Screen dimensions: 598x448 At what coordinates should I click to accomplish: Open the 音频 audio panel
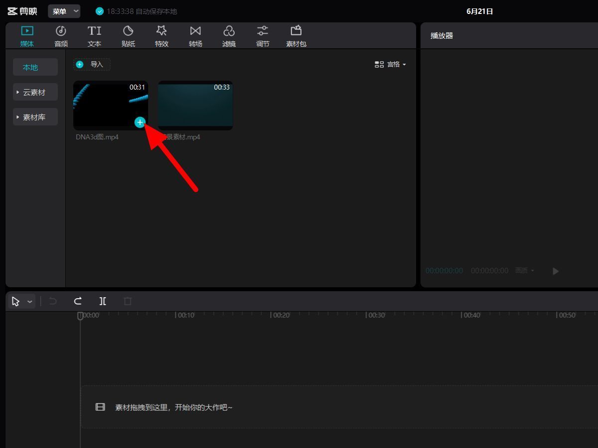[x=61, y=36]
